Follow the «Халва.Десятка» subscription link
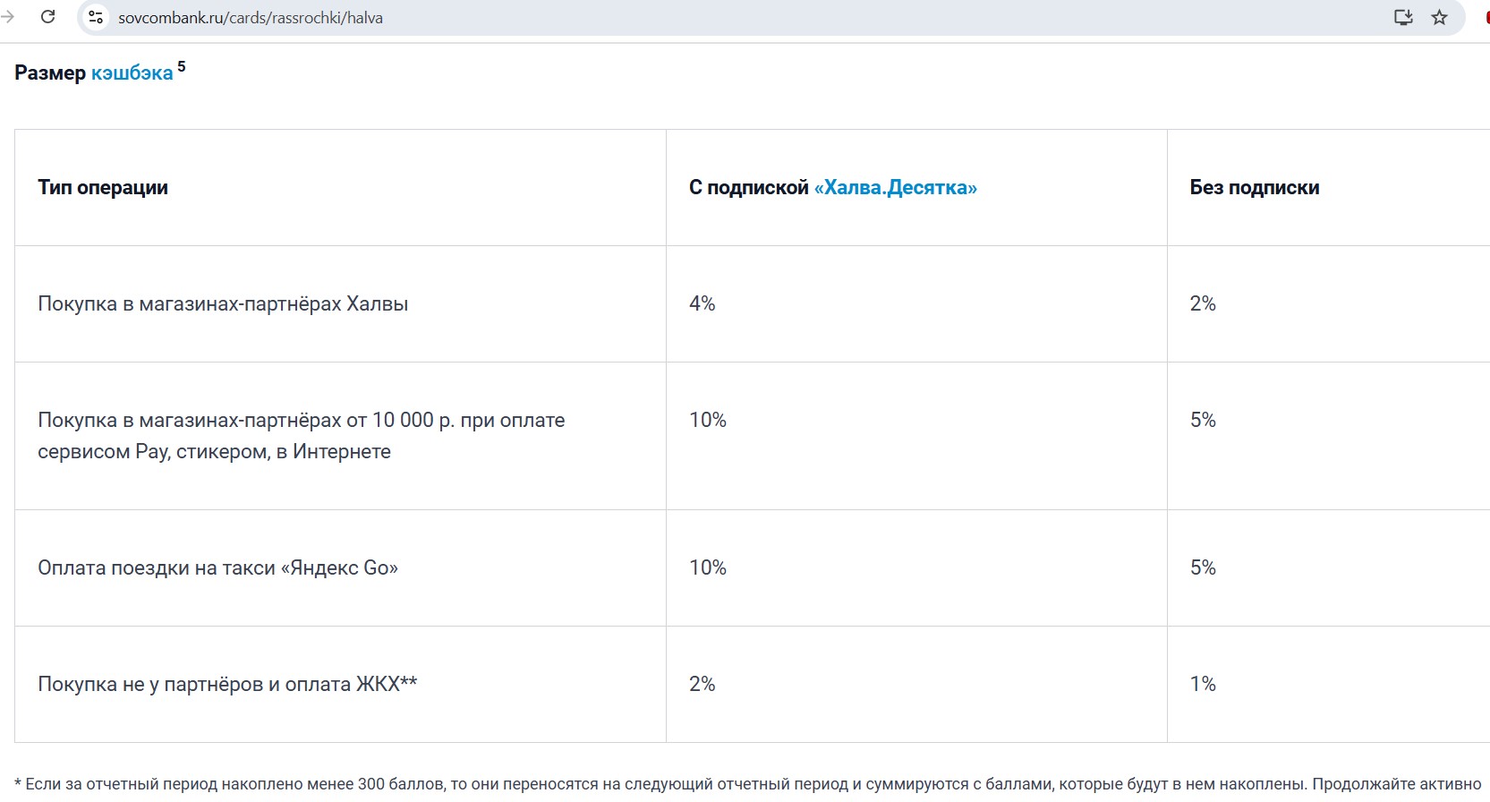 [x=895, y=188]
